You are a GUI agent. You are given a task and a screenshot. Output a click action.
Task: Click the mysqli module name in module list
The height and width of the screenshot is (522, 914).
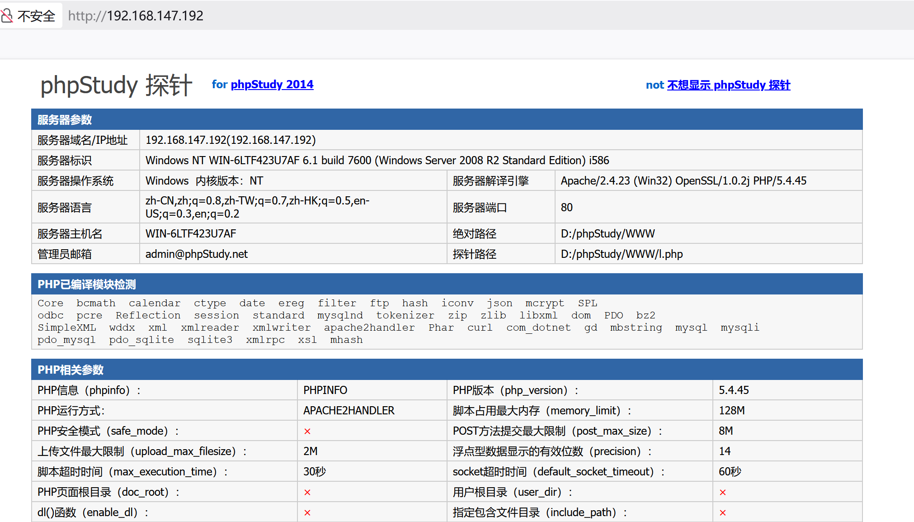(x=740, y=327)
